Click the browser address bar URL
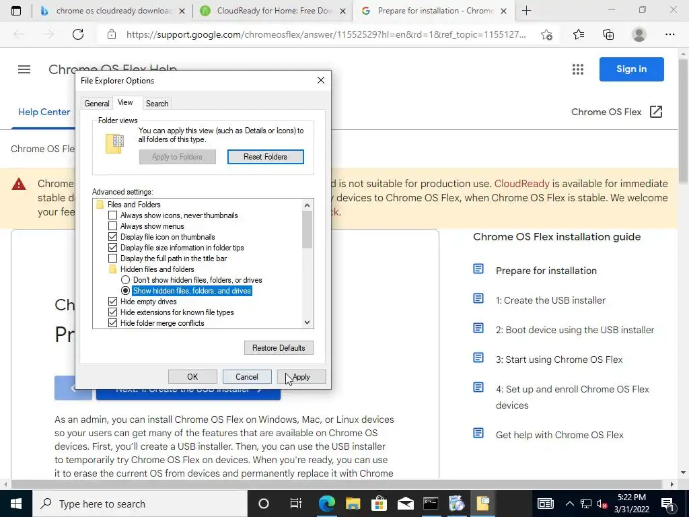 (x=326, y=34)
